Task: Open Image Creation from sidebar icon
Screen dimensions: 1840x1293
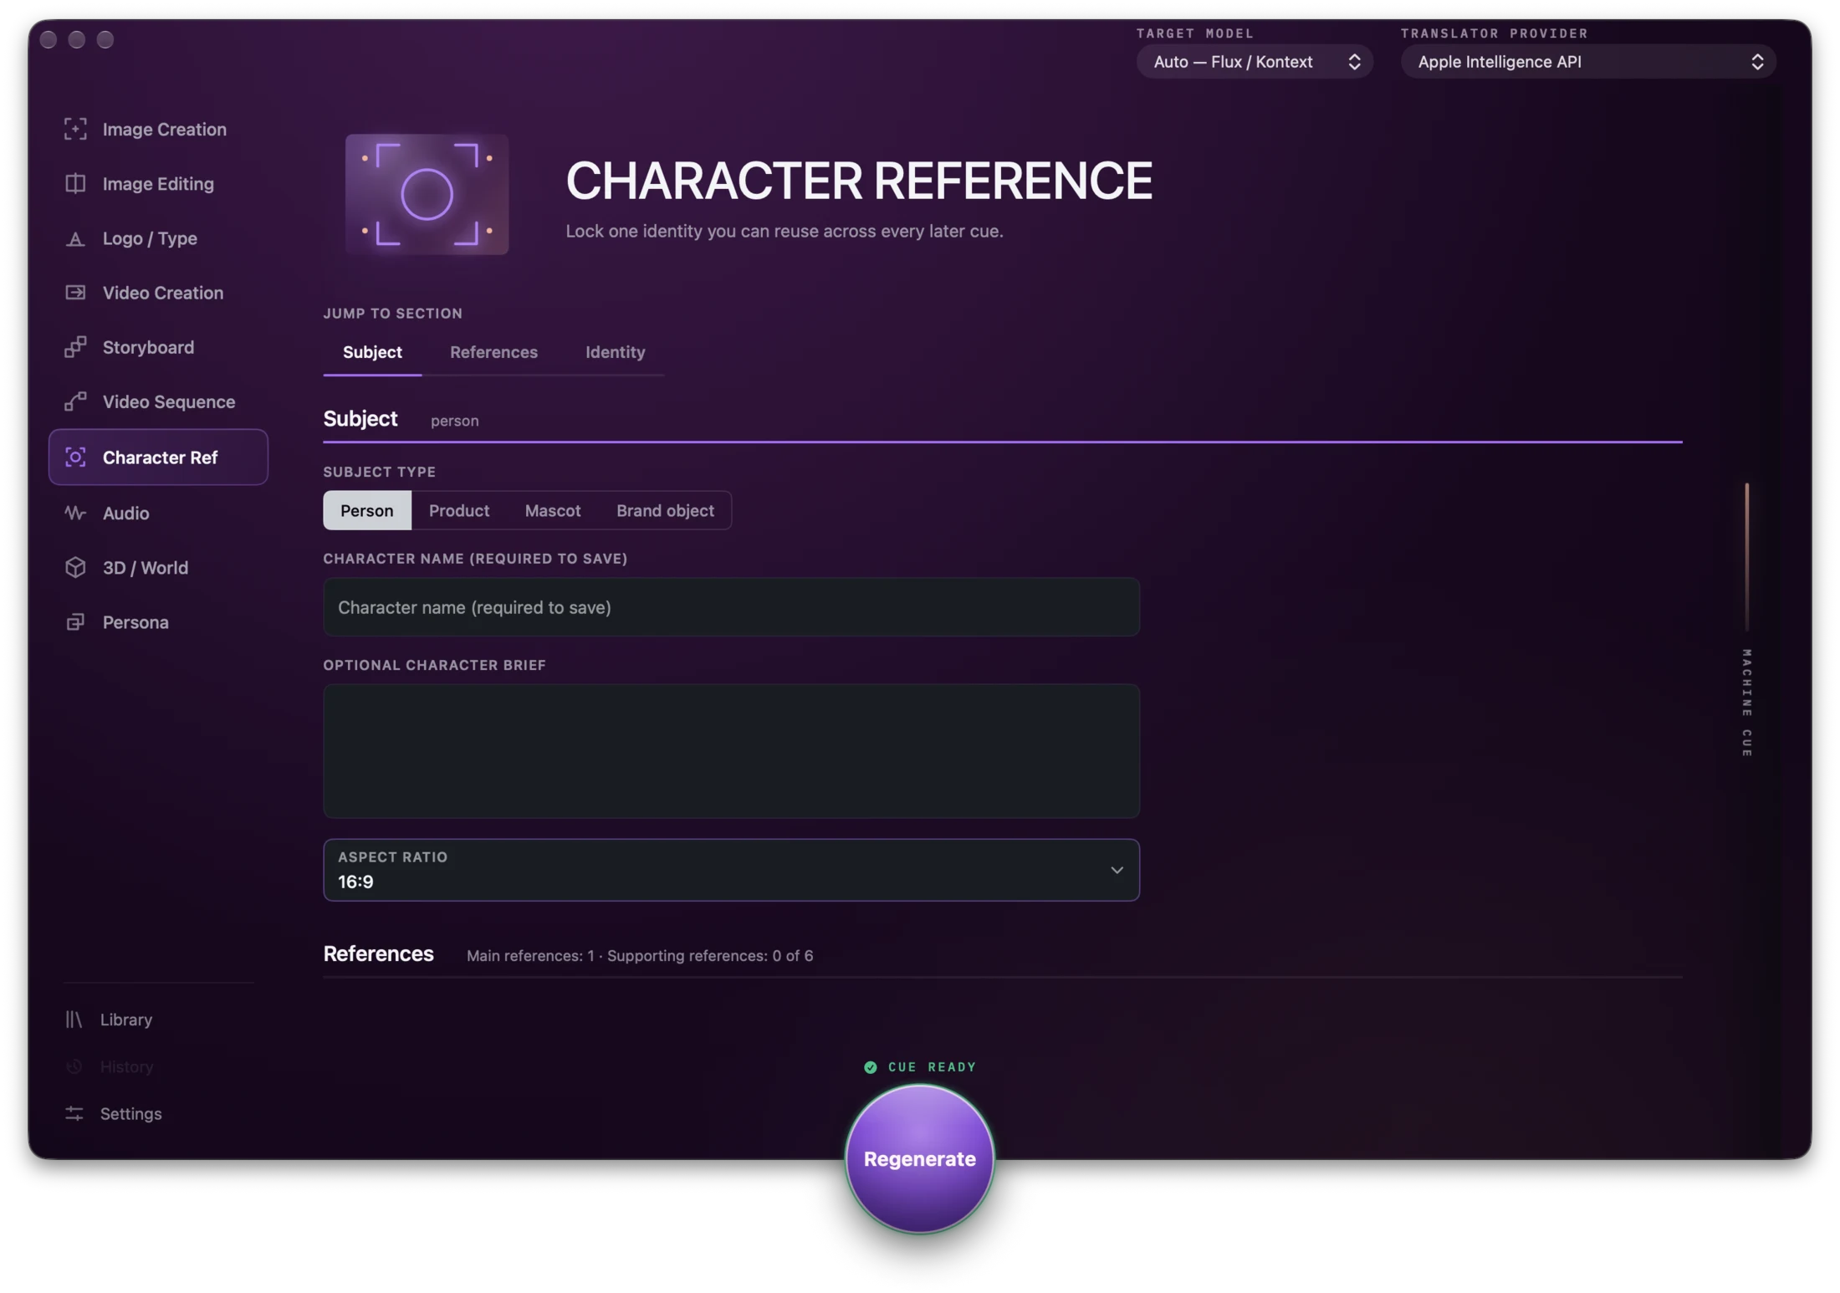Action: [75, 129]
